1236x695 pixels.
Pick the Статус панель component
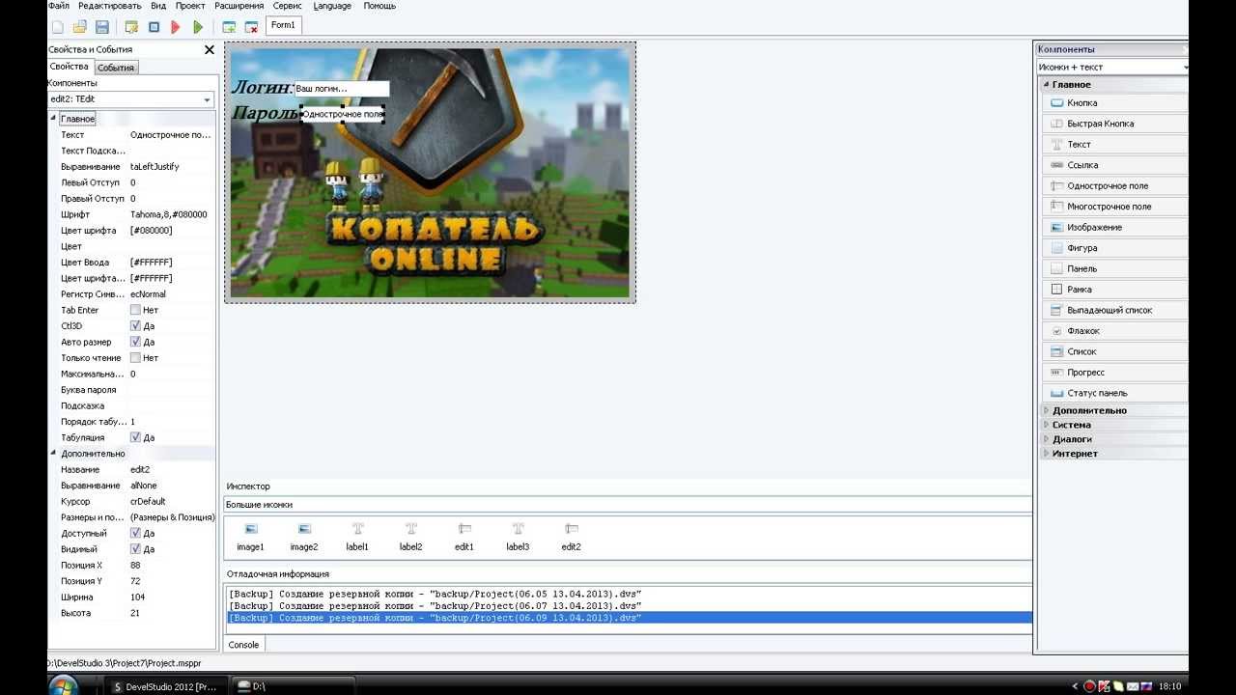point(1114,394)
